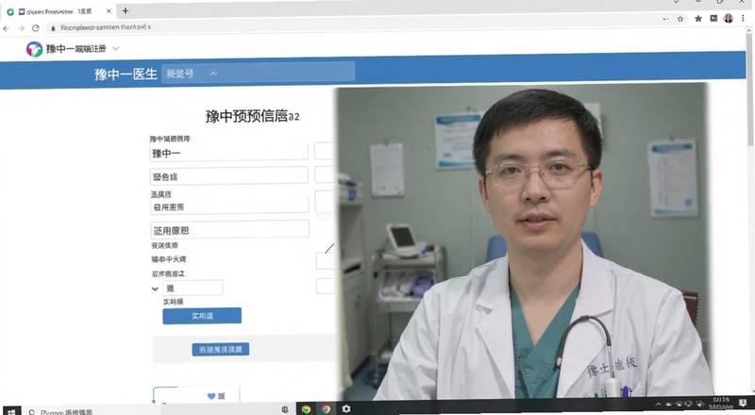755x415 pixels.
Task: Click the address bar URL text
Action: [106, 27]
